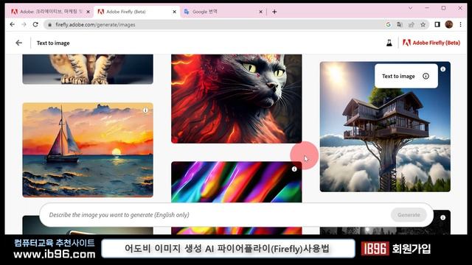Click the Generate button

pyautogui.click(x=409, y=215)
